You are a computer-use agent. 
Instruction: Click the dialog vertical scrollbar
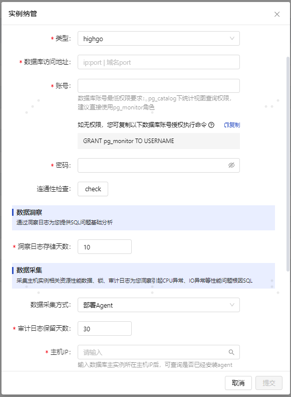(x=287, y=164)
